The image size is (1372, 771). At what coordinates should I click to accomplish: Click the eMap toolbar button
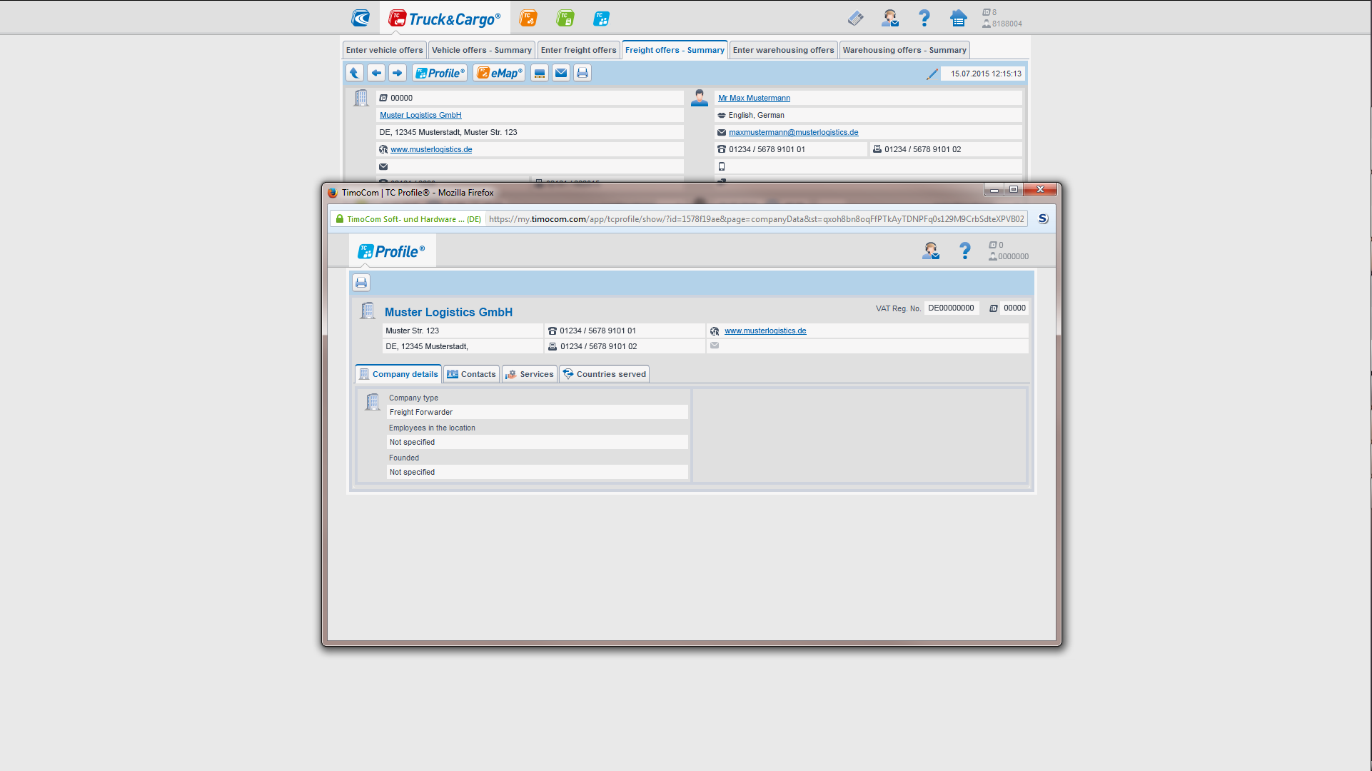point(499,73)
